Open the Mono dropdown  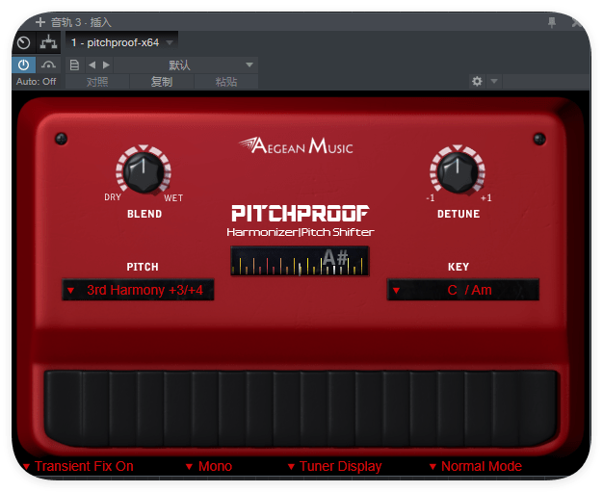(x=209, y=466)
